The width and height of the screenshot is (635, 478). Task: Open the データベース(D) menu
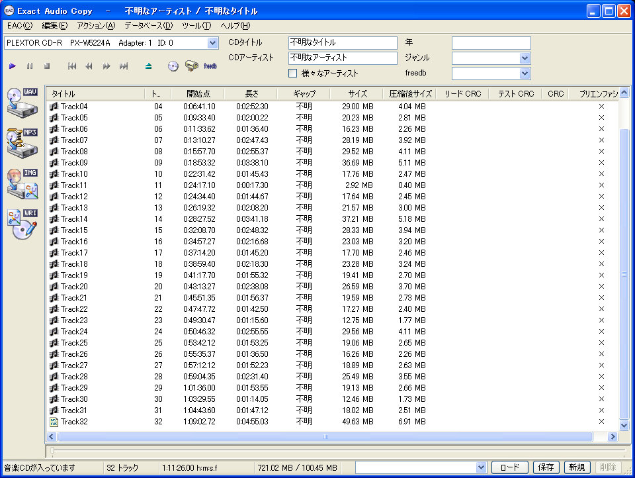[148, 26]
